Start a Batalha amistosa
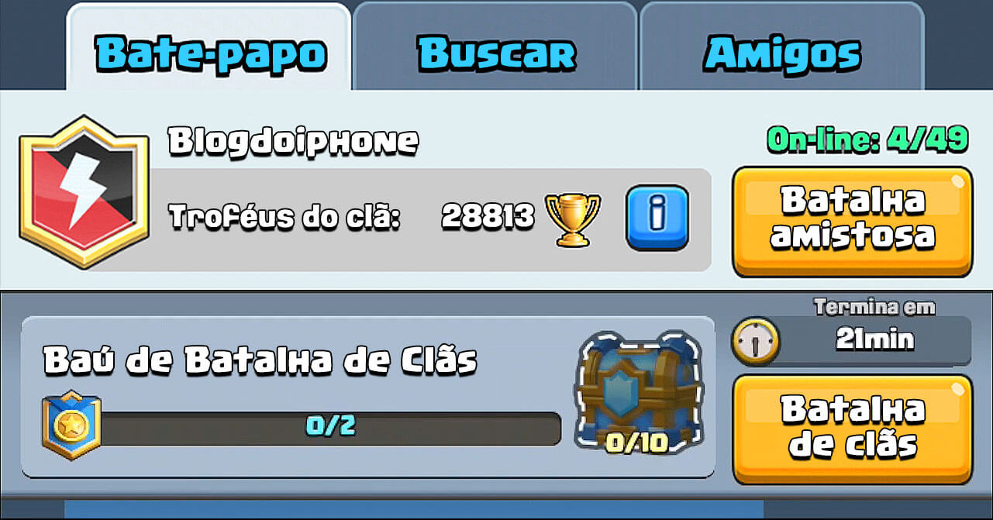Viewport: 993px width, 520px height. pos(852,222)
